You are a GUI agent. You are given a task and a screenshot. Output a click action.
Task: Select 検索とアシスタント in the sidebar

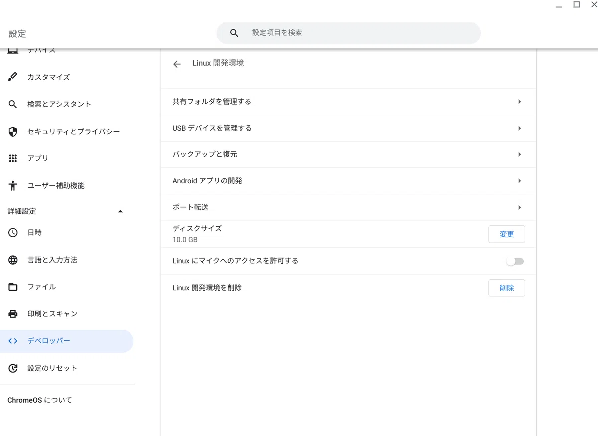(x=67, y=104)
